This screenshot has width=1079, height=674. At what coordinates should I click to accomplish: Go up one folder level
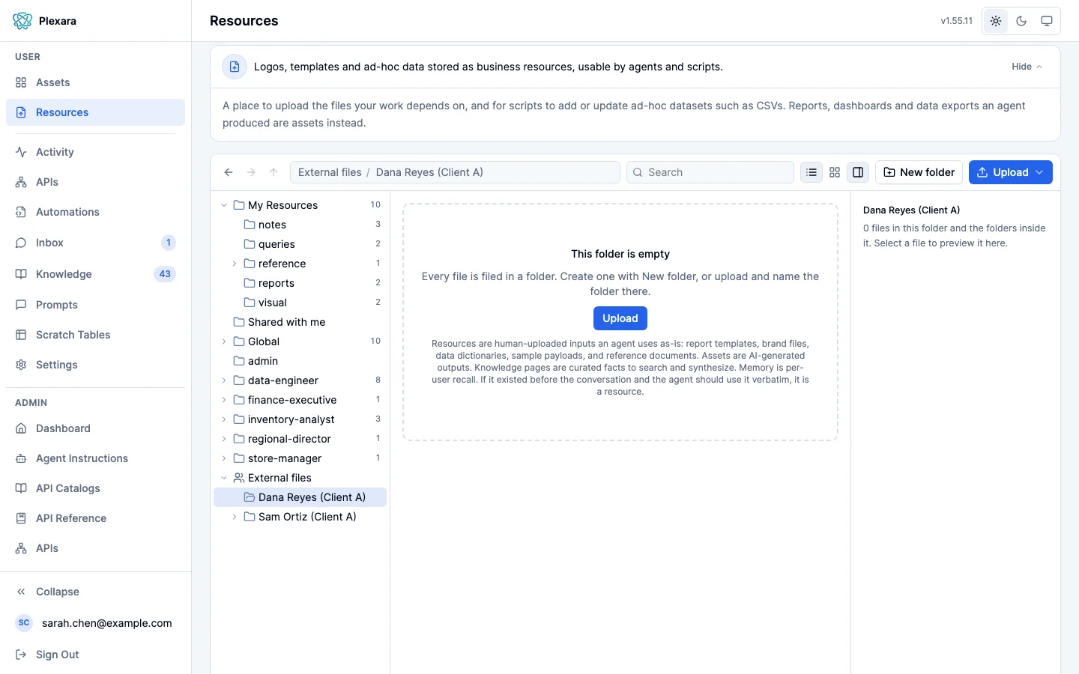[273, 172]
